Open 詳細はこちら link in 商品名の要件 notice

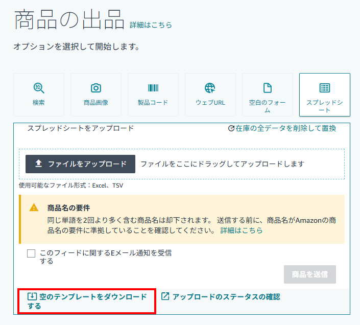pos(242,230)
